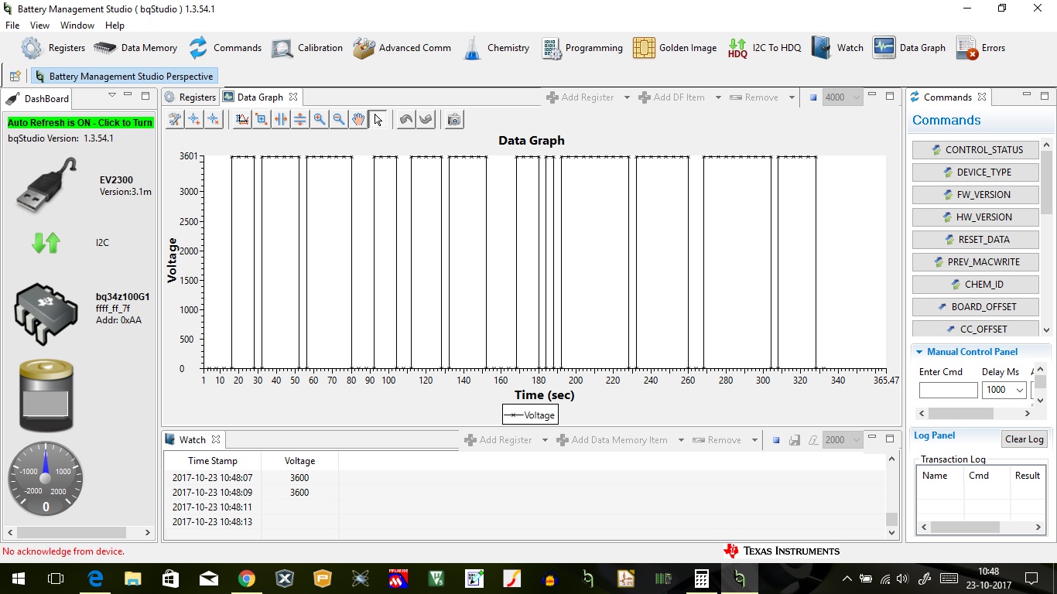The width and height of the screenshot is (1057, 594).
Task: Select the arrow pointer tool in graph toolbar
Action: 378,119
